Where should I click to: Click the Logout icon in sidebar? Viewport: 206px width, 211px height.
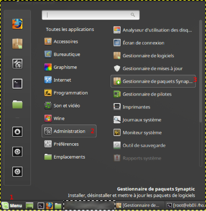point(17,152)
